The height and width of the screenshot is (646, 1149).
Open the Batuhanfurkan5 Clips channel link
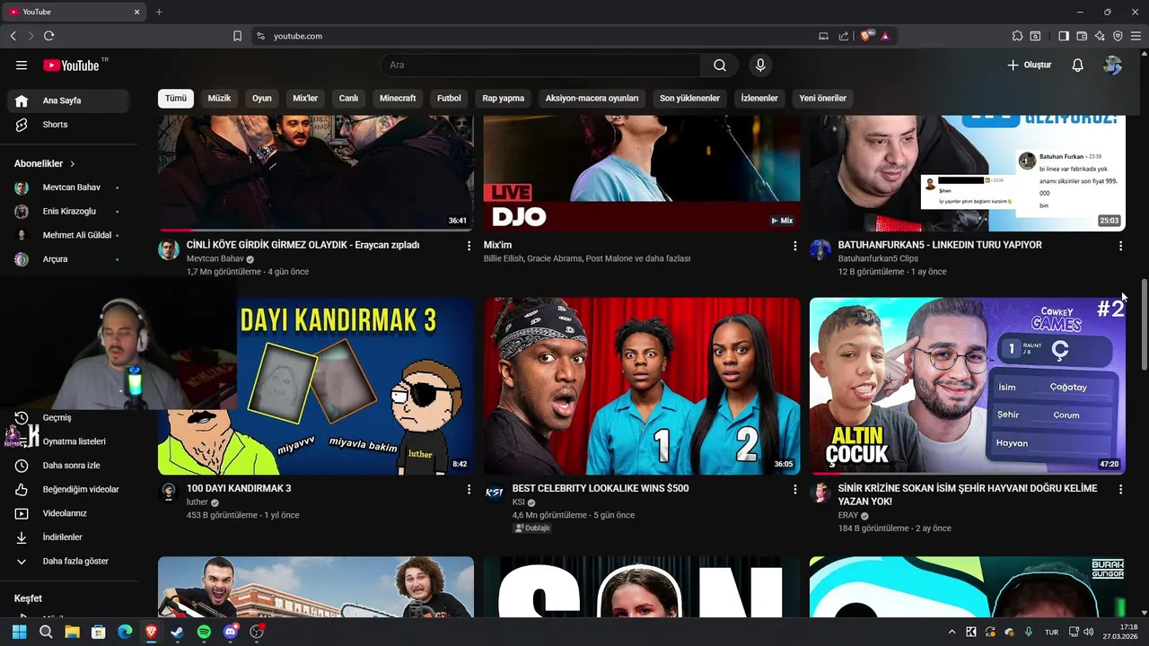(x=878, y=258)
